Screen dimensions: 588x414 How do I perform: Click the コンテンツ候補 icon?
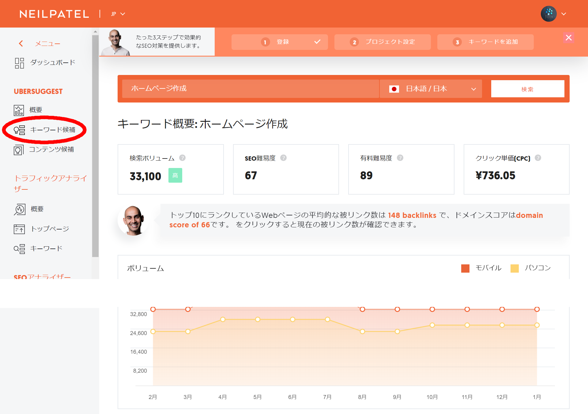[18, 150]
